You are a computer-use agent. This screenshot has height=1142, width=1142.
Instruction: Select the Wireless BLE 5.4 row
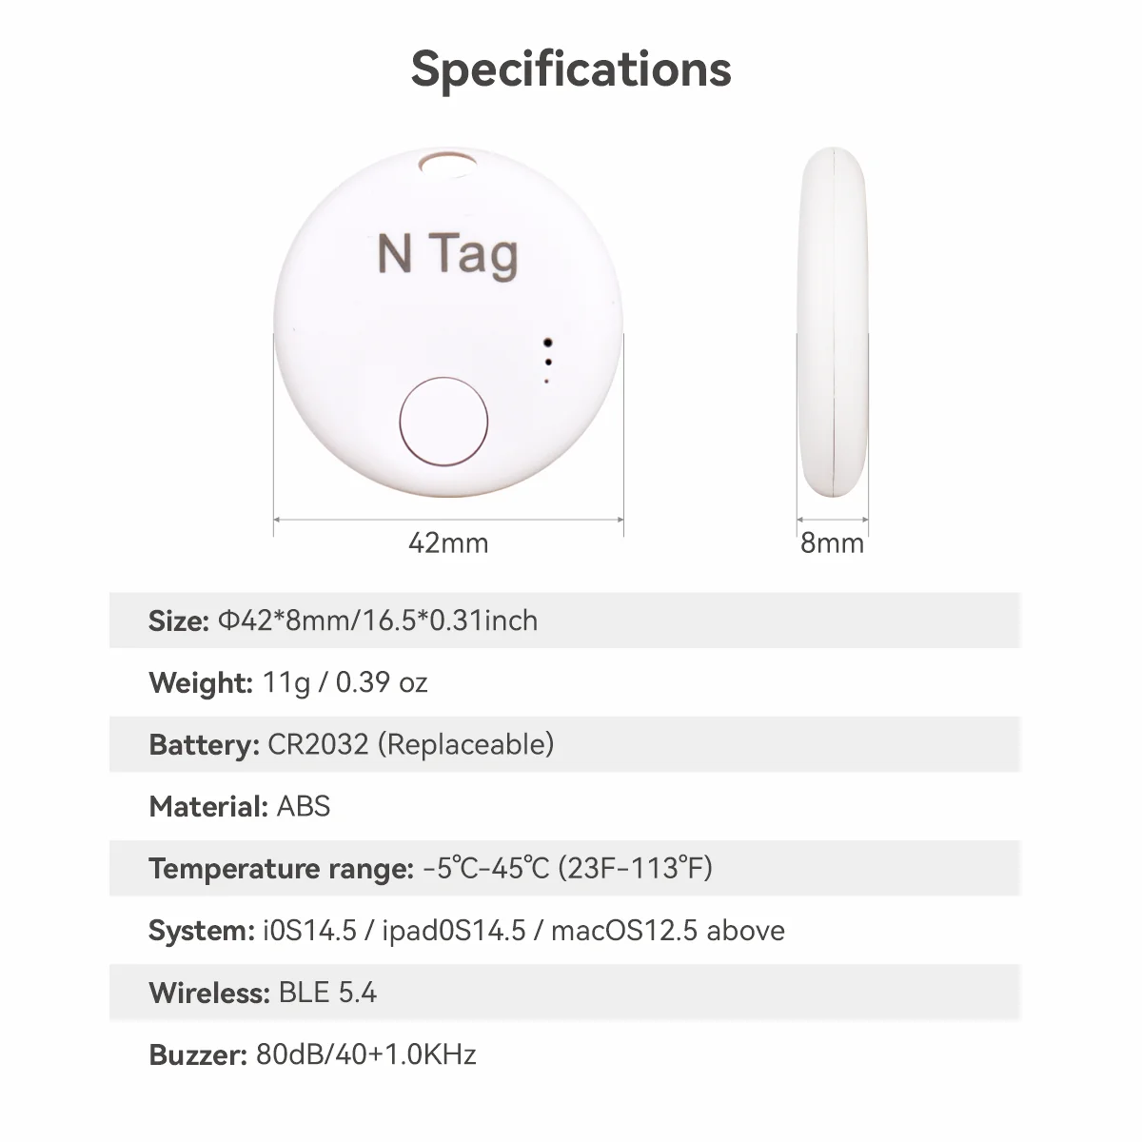click(x=564, y=993)
